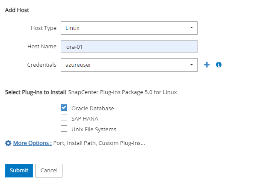Uncheck the Oracle Database plug-in checkbox
The height and width of the screenshot is (186, 266).
64,108
